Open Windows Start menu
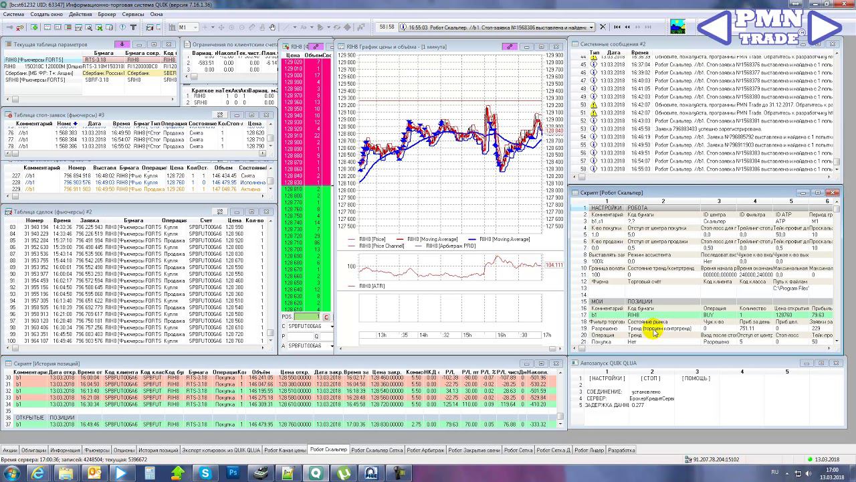 point(11,473)
